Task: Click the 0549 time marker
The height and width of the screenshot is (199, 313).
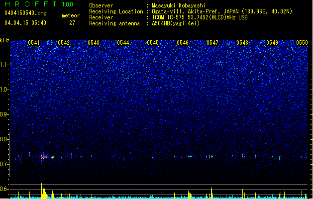Action: click(272, 43)
